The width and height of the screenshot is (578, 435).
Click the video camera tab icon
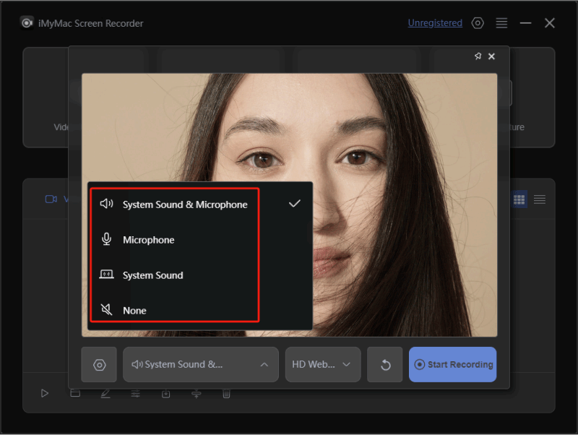point(51,199)
